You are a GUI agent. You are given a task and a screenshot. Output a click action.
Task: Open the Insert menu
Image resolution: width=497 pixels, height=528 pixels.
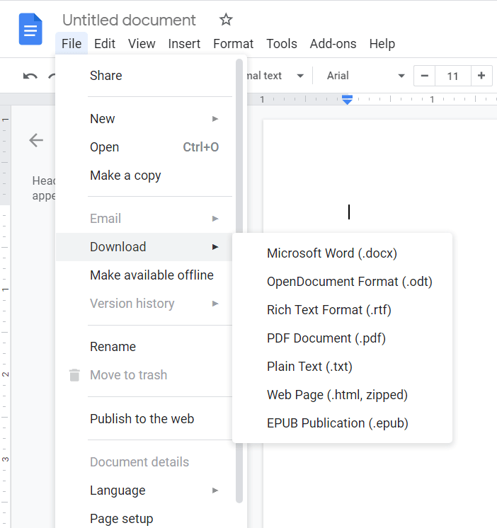click(184, 44)
